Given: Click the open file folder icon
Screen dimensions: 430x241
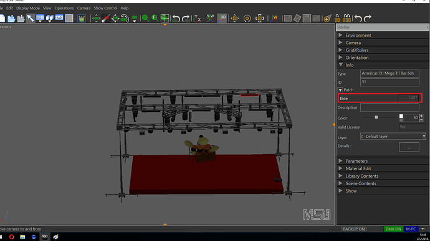Looking at the screenshot, I should [11, 18].
